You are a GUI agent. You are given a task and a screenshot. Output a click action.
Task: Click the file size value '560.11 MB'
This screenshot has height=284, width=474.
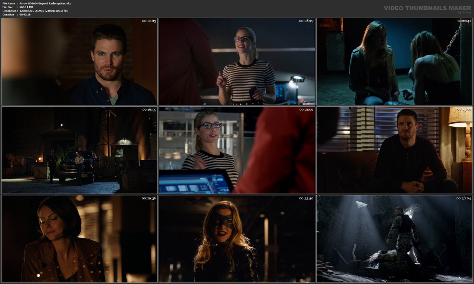tap(26, 7)
